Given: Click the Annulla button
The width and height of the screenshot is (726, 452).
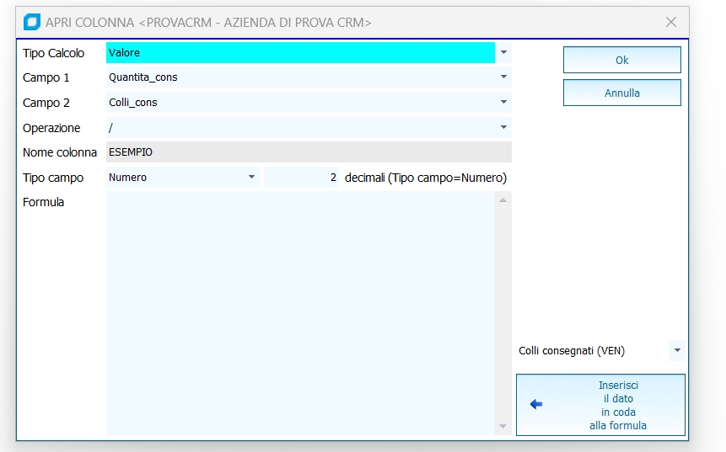Looking at the screenshot, I should 621,93.
